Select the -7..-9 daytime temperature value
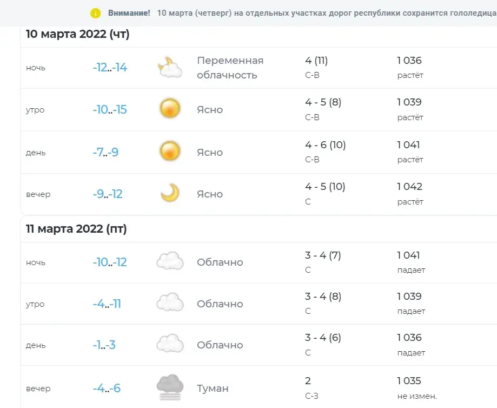Image resolution: width=497 pixels, height=408 pixels. (105, 152)
